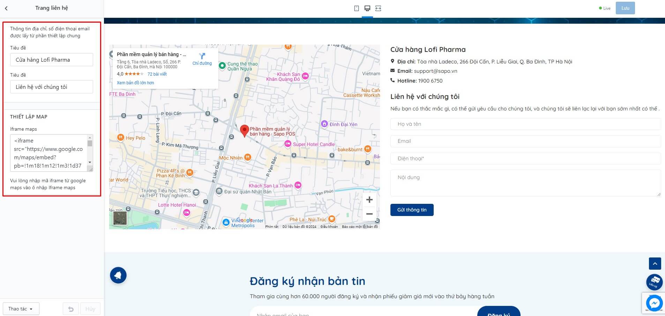Zoom out on the map
This screenshot has width=665, height=316.
point(369,214)
